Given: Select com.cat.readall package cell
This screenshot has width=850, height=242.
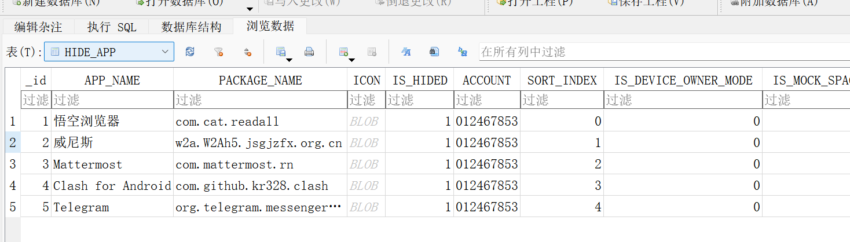Looking at the screenshot, I should 260,122.
